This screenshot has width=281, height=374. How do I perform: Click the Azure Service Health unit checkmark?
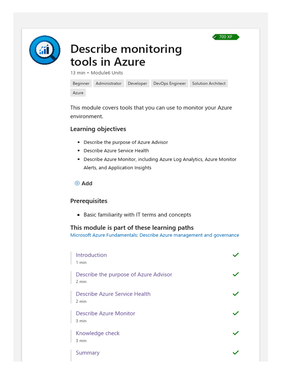(236, 294)
